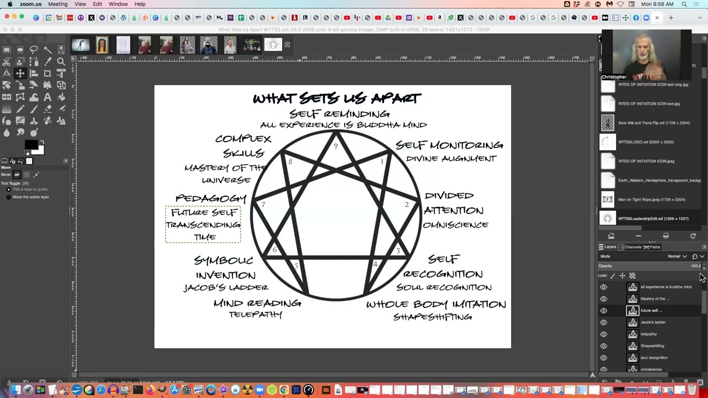The height and width of the screenshot is (398, 708).
Task: Click the layer Opacity slider
Action: point(649,266)
